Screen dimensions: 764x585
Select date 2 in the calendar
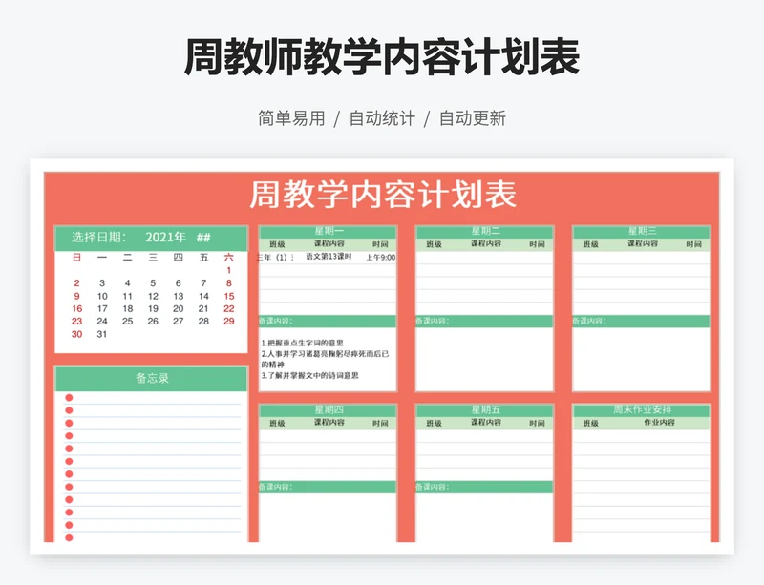76,283
